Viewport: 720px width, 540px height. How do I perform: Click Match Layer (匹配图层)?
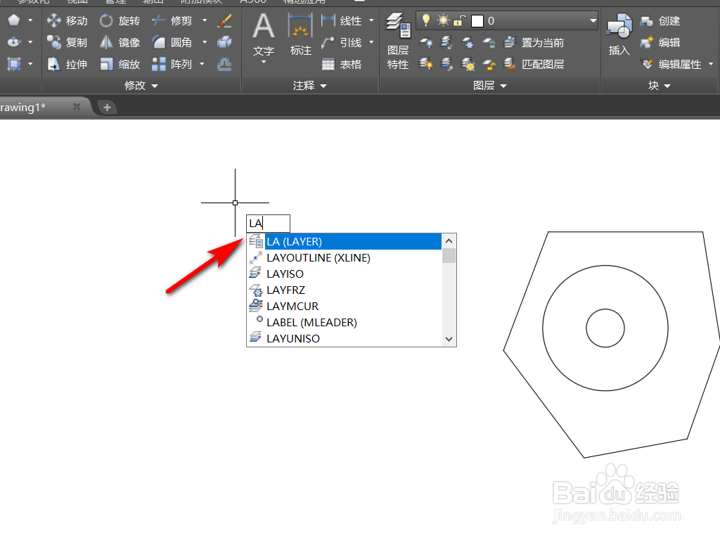click(534, 64)
